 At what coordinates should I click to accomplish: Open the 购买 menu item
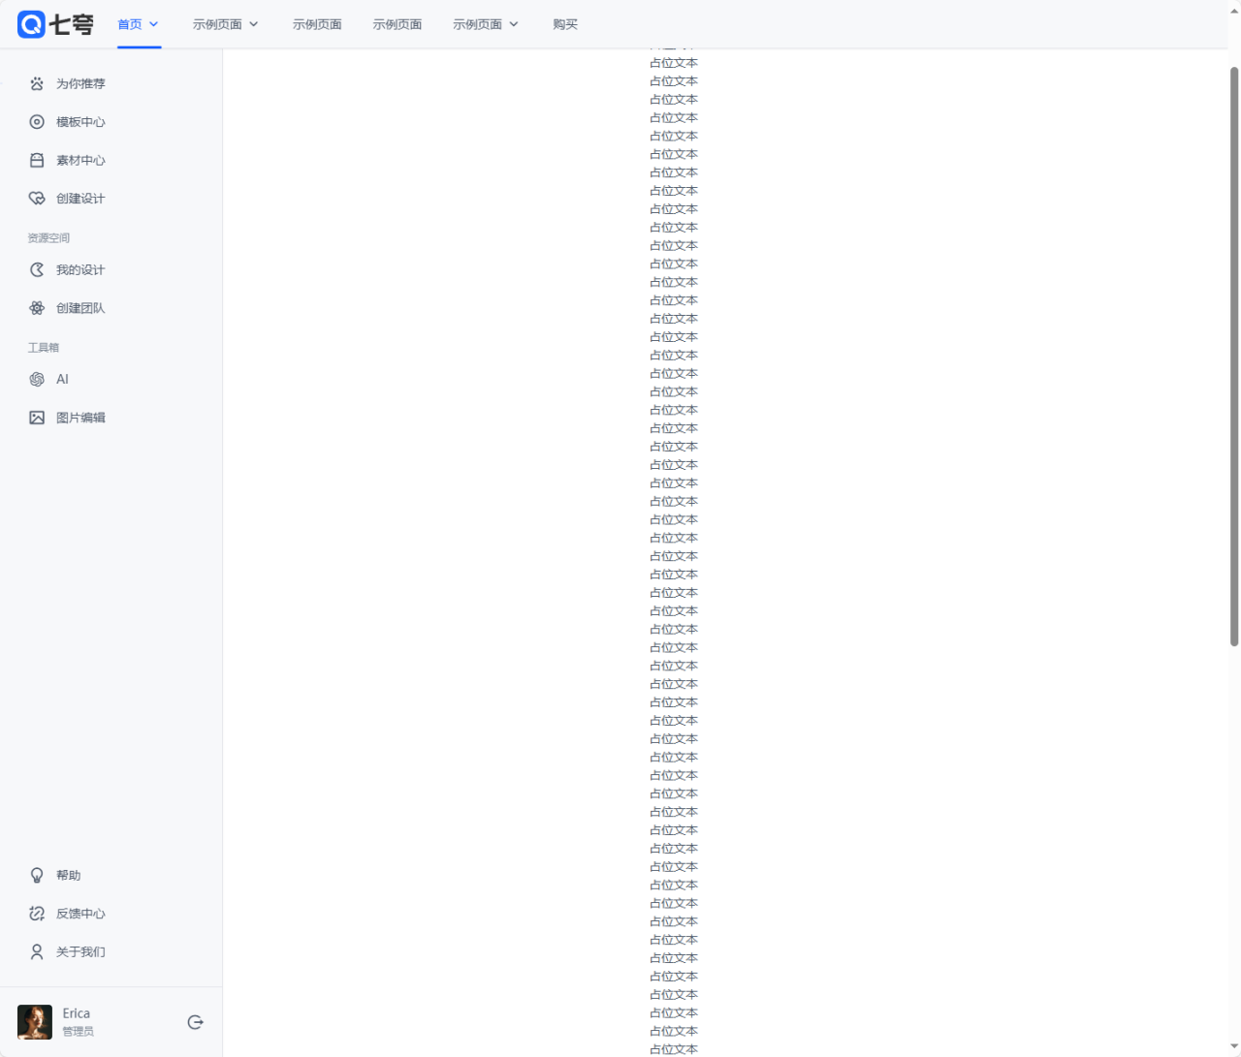click(x=565, y=24)
